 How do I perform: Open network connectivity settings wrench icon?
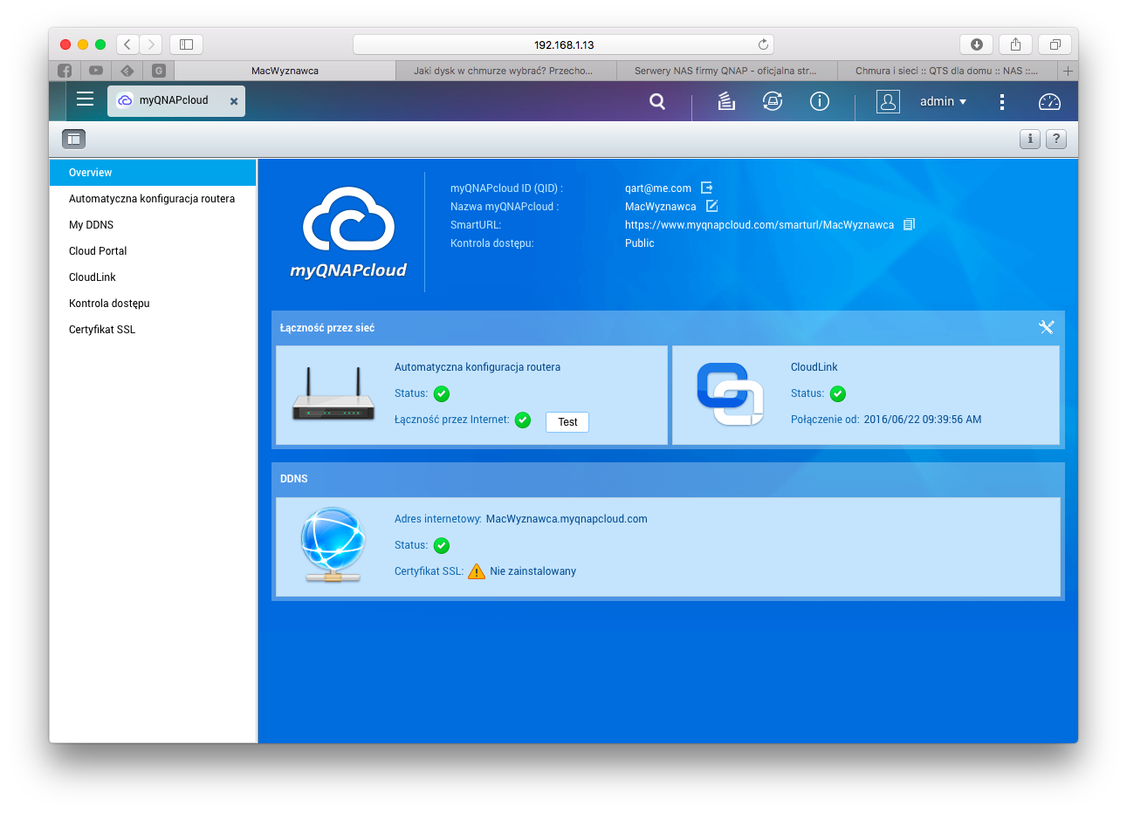[x=1046, y=327]
